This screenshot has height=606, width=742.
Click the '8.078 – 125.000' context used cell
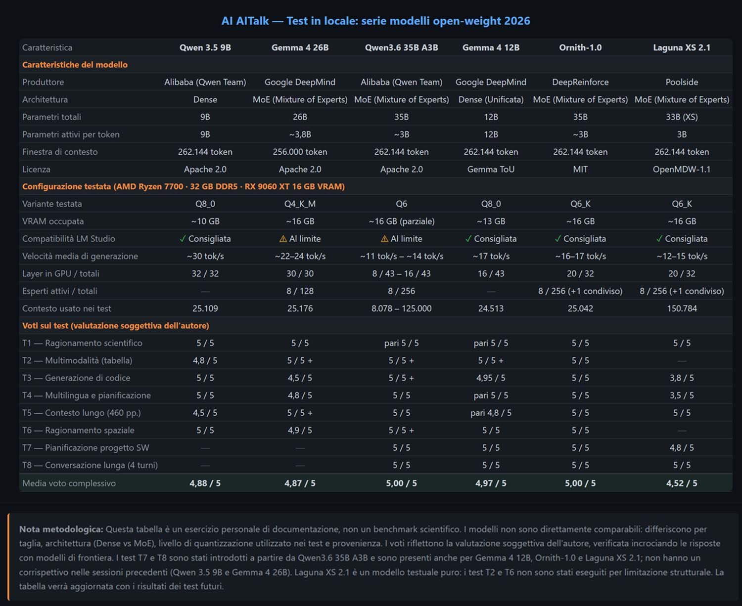402,308
